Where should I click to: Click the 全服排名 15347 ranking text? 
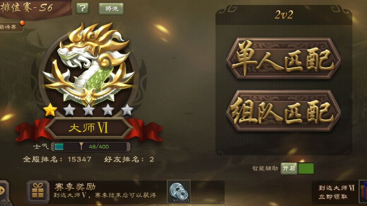click(x=57, y=159)
